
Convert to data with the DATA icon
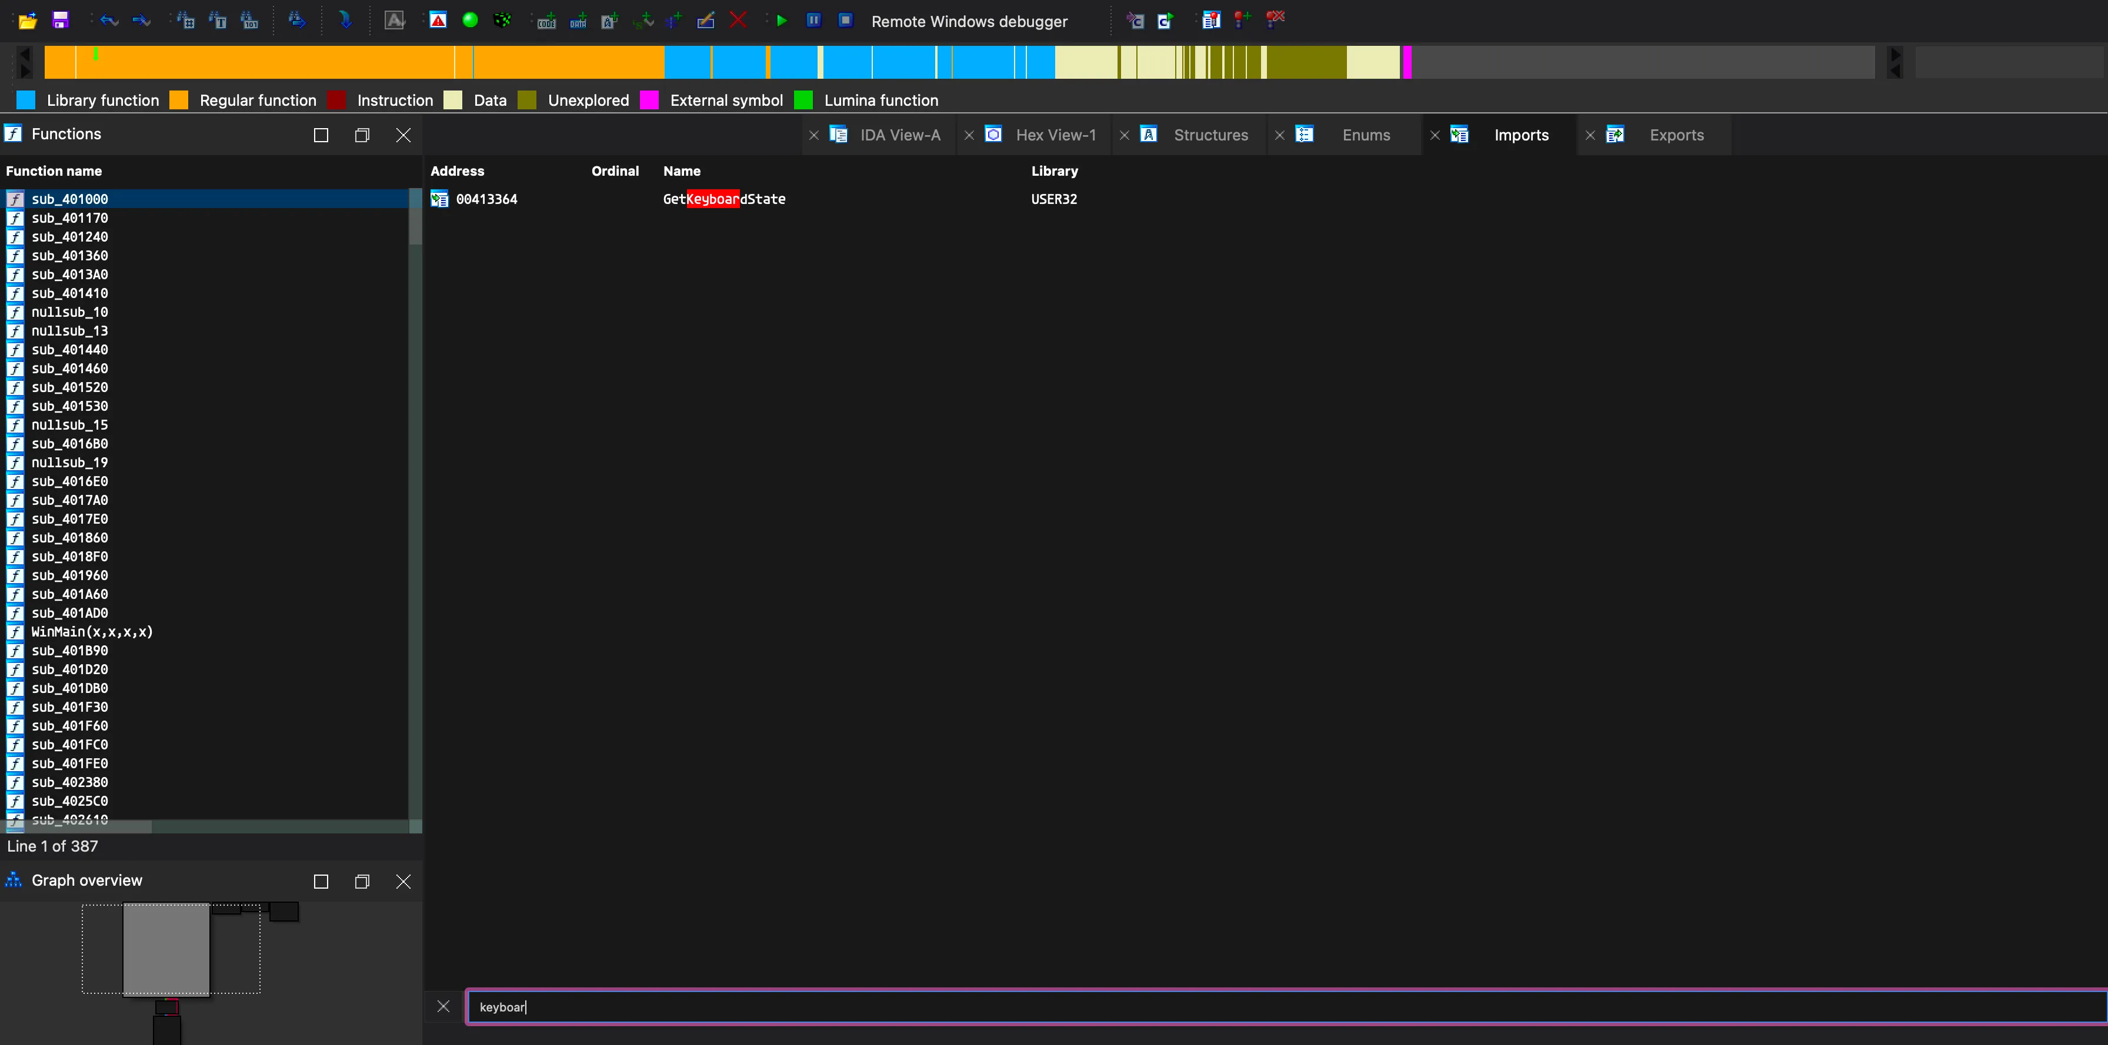pos(579,21)
